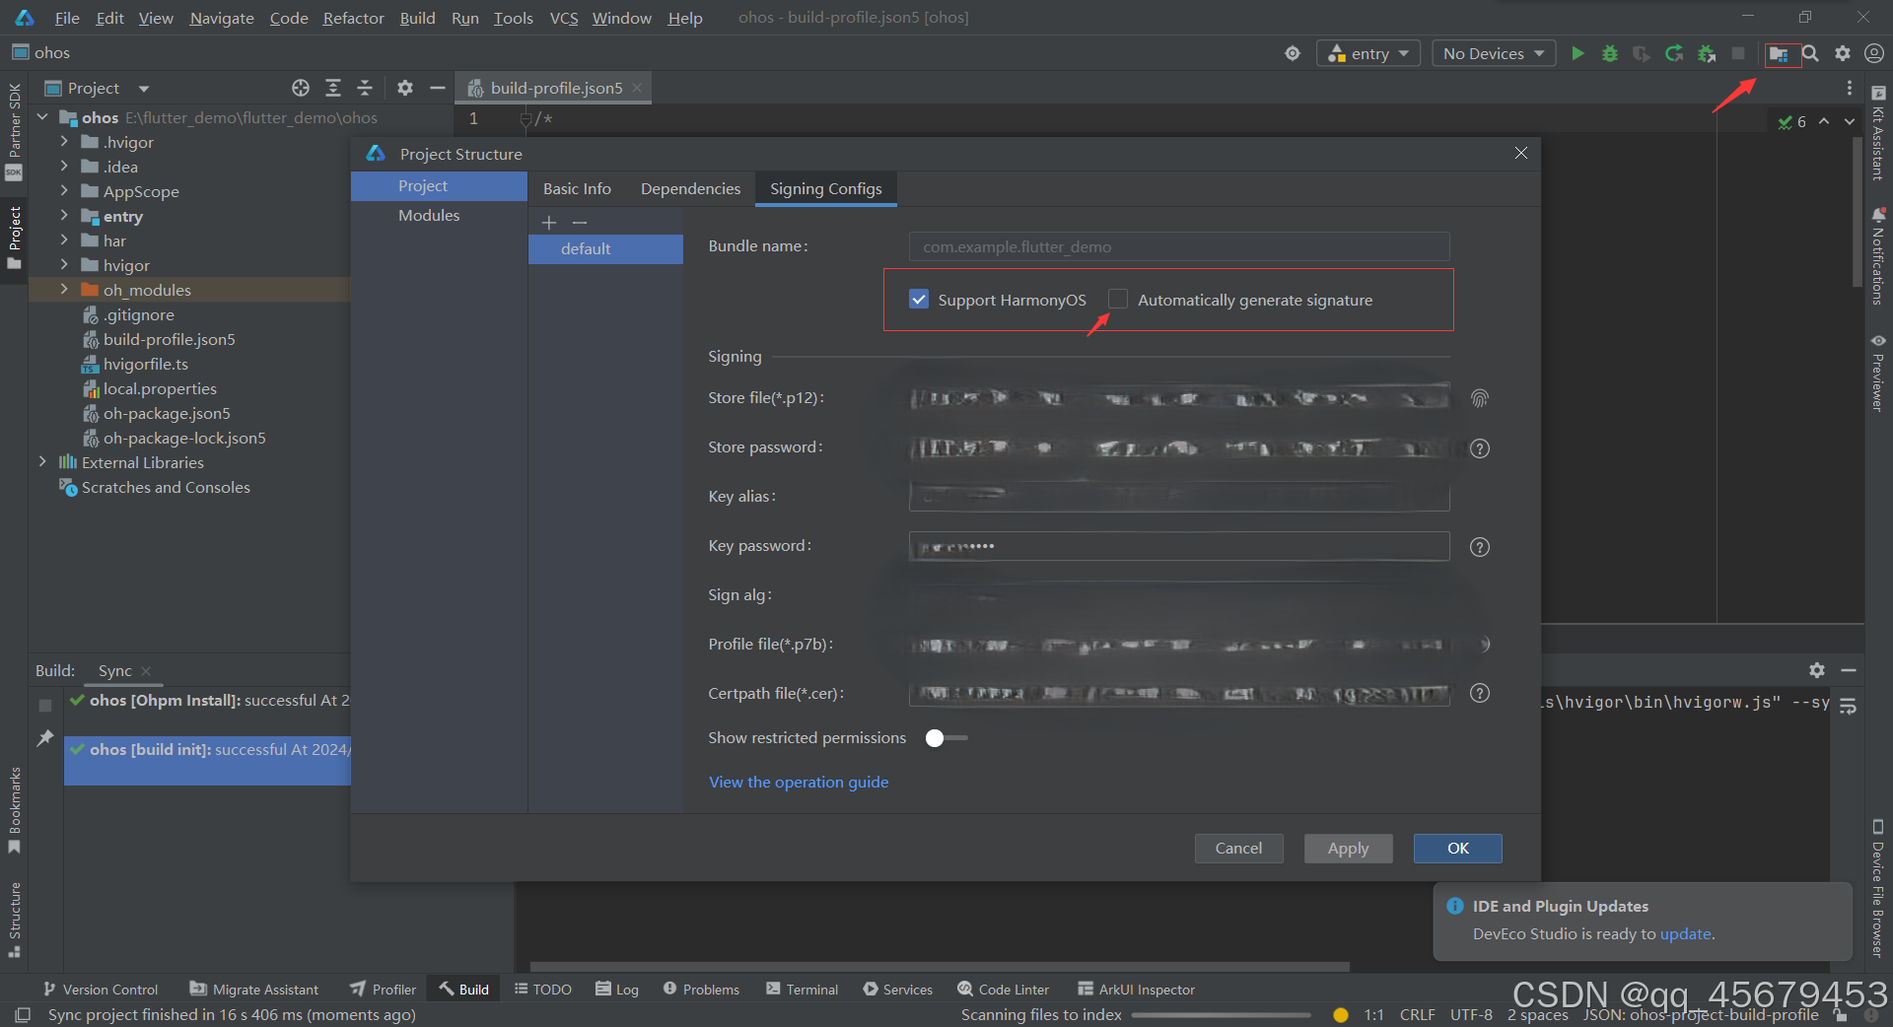Click the update link in notification

click(x=1685, y=933)
